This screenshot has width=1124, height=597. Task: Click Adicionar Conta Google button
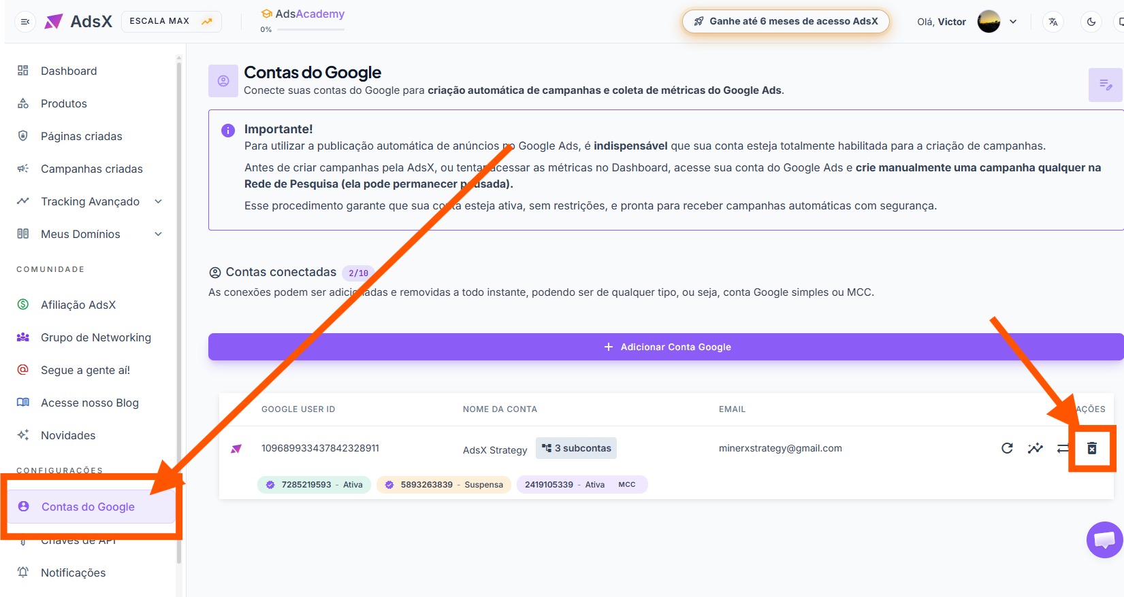666,347
